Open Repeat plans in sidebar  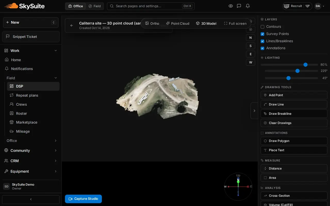(x=33, y=95)
